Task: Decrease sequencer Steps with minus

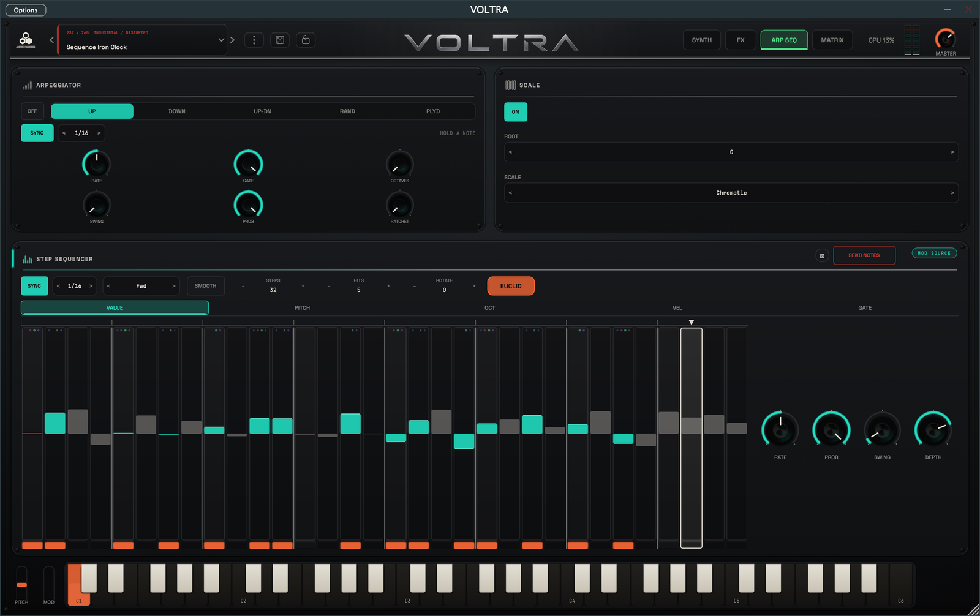Action: click(243, 286)
